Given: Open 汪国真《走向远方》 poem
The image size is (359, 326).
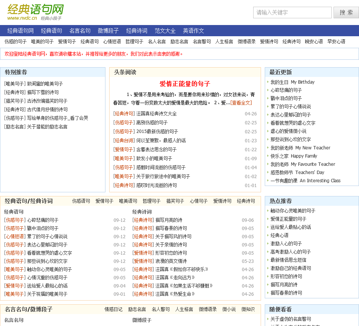Looking at the screenshot, I should click(175, 278).
